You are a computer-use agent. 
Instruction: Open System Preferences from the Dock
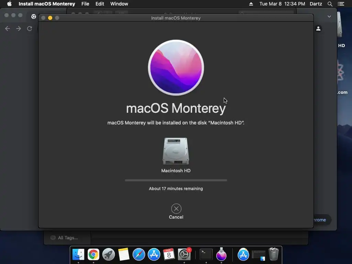coord(184,254)
